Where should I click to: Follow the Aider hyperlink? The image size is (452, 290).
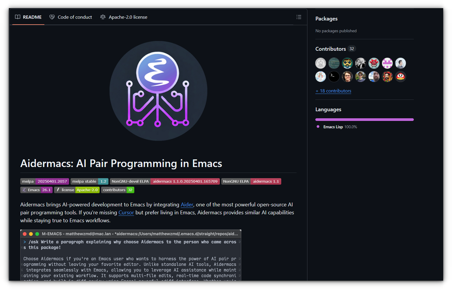(187, 205)
